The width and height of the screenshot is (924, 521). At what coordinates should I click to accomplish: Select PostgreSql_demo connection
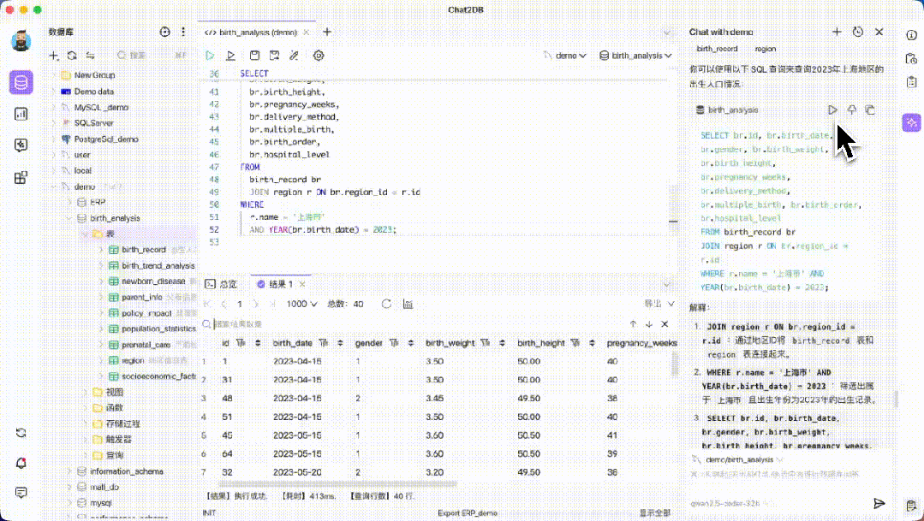[x=106, y=139]
